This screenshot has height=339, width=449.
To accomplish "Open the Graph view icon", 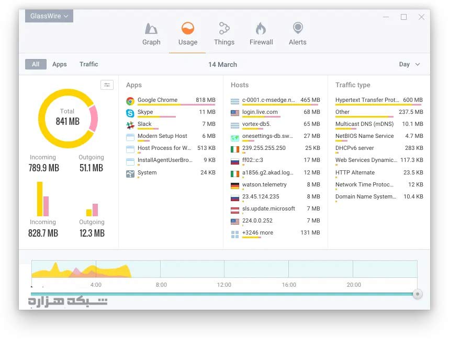I will (151, 28).
